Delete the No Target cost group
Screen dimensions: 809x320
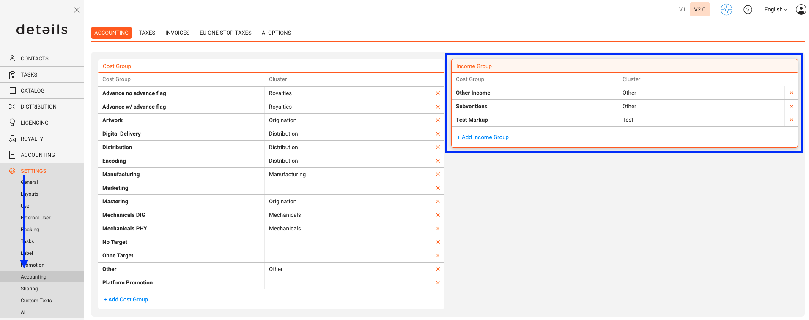click(438, 242)
